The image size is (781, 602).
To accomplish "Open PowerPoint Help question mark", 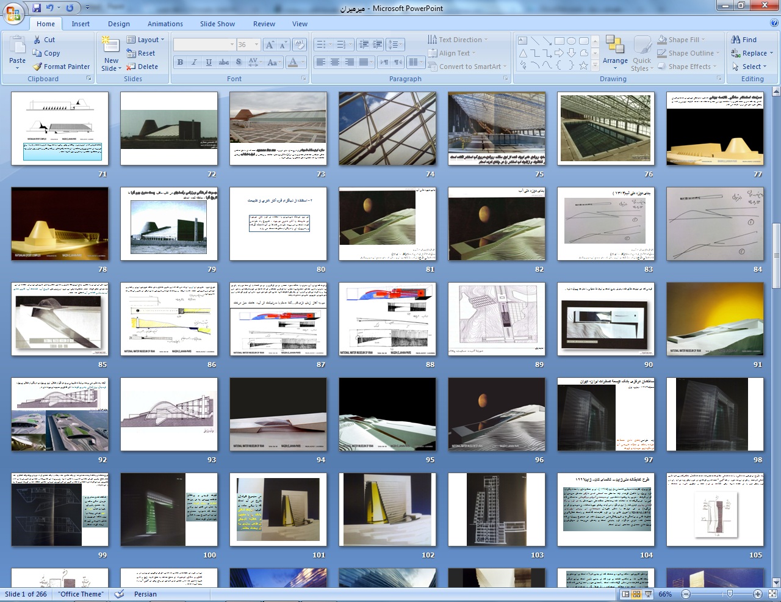I will pos(774,23).
